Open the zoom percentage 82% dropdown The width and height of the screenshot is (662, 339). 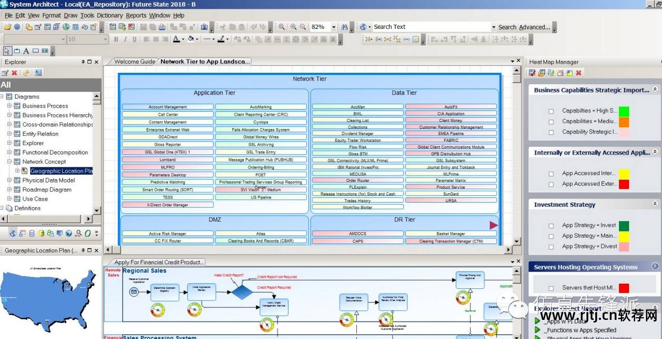[334, 27]
